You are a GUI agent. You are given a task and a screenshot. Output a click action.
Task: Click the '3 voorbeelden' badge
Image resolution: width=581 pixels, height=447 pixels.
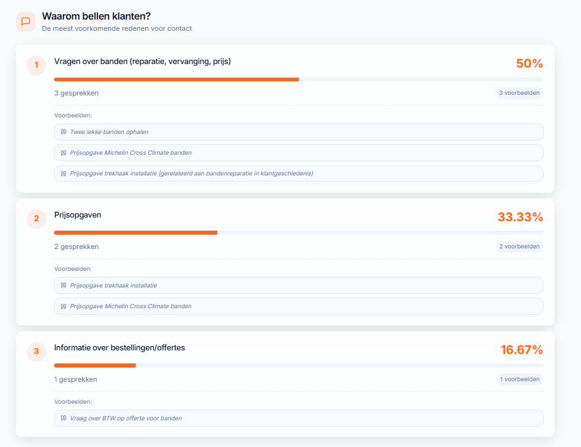point(519,93)
